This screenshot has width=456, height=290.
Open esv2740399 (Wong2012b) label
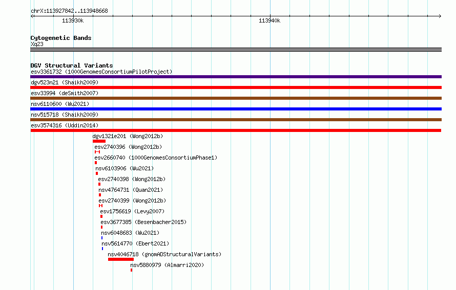tap(132, 200)
